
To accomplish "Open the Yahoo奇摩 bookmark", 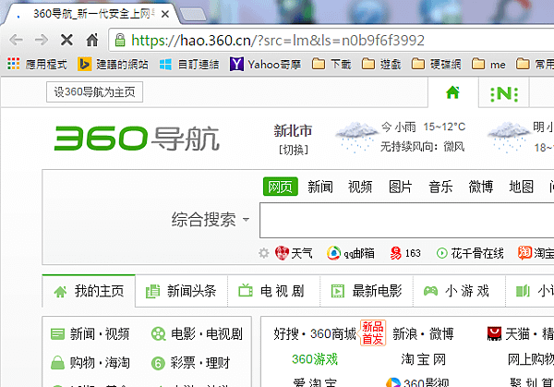I will [x=265, y=65].
